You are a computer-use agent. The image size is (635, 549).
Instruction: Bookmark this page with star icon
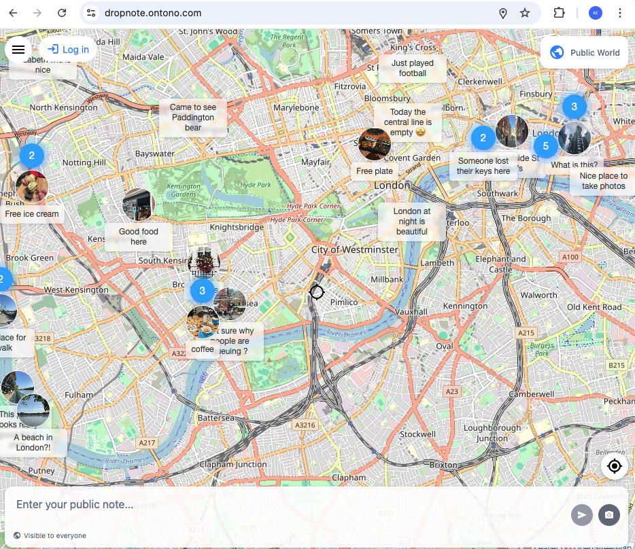(x=525, y=13)
